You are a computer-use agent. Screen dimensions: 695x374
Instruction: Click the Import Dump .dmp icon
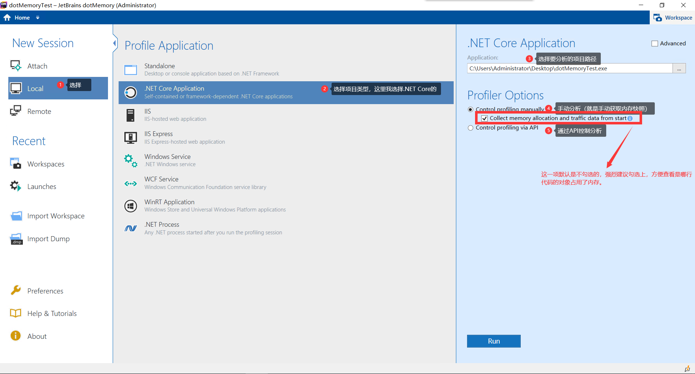click(16, 239)
